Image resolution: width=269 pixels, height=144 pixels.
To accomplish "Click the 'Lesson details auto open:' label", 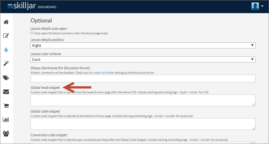I will [x=49, y=29].
